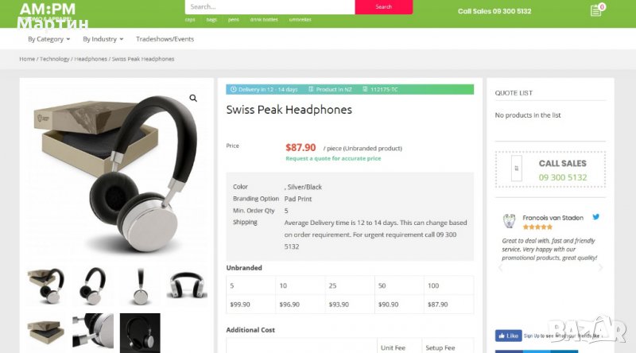This screenshot has height=353, width=636.
Task: Select the black background headphone thumbnail
Action: (140, 332)
